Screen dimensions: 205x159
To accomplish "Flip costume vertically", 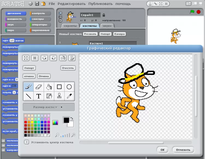I will pyautogui.click(x=72, y=58).
